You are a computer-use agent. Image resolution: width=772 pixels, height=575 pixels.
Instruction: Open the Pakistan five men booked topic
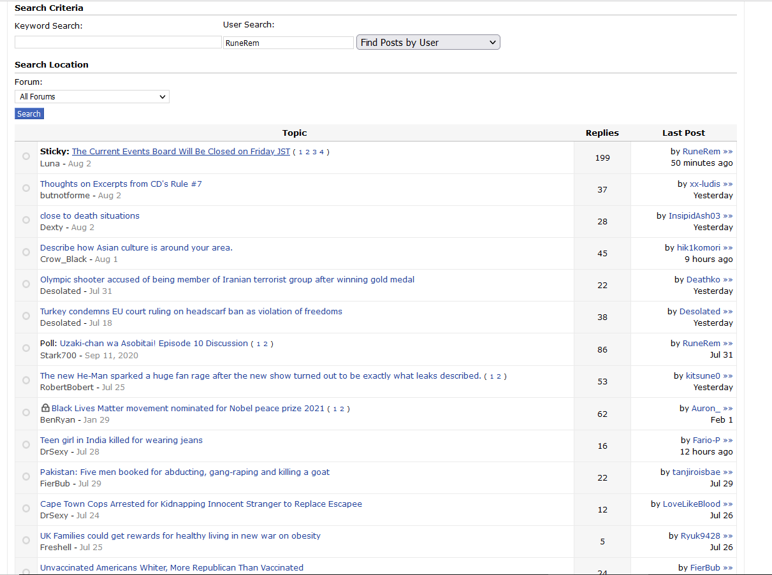pos(185,472)
